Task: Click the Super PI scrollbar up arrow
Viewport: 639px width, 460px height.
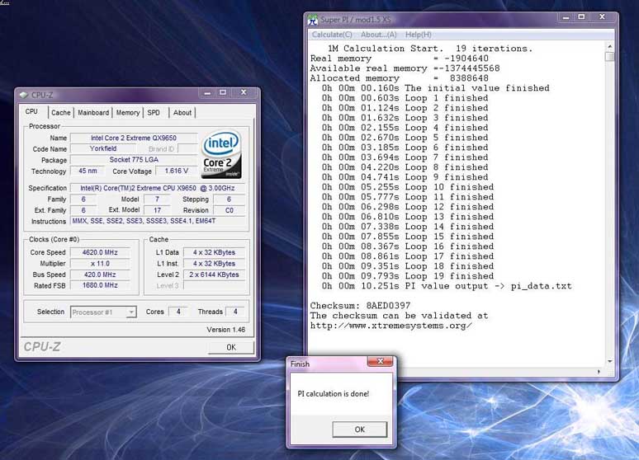Action: 610,47
